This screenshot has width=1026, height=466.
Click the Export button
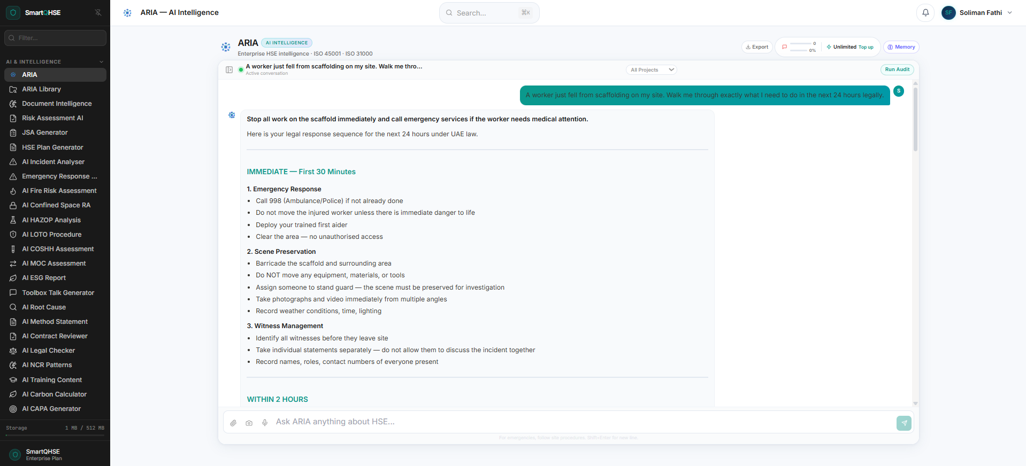[x=757, y=47]
